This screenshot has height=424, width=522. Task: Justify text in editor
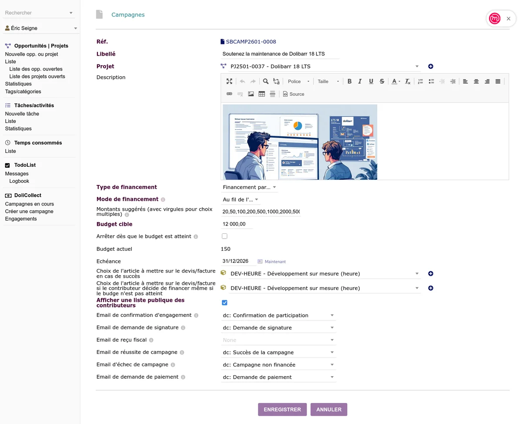click(498, 81)
